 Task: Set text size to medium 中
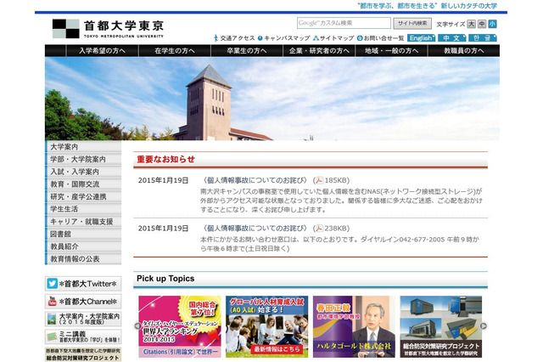[482, 24]
